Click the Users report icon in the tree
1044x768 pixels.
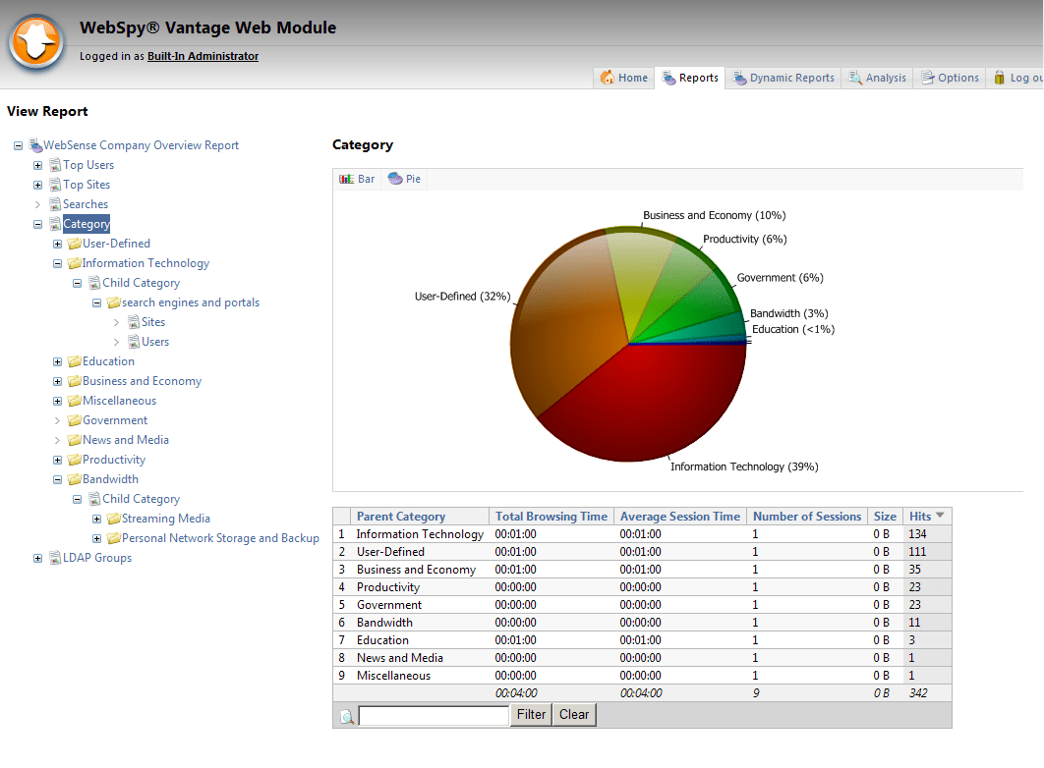pyautogui.click(x=134, y=342)
